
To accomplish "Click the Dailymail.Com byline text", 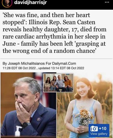I will click(64, 63).
